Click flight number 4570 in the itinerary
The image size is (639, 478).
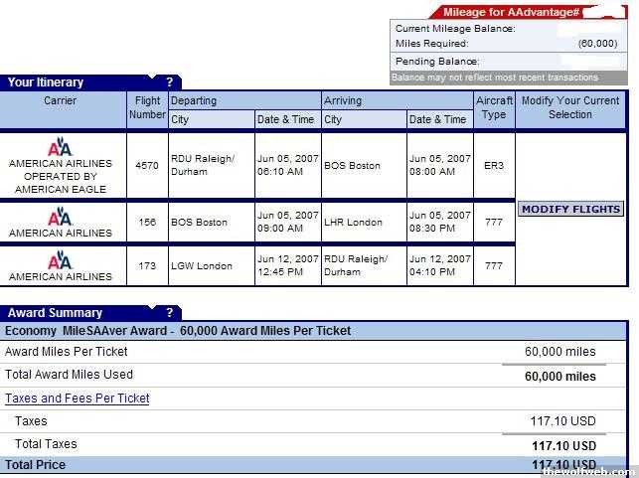(x=146, y=166)
